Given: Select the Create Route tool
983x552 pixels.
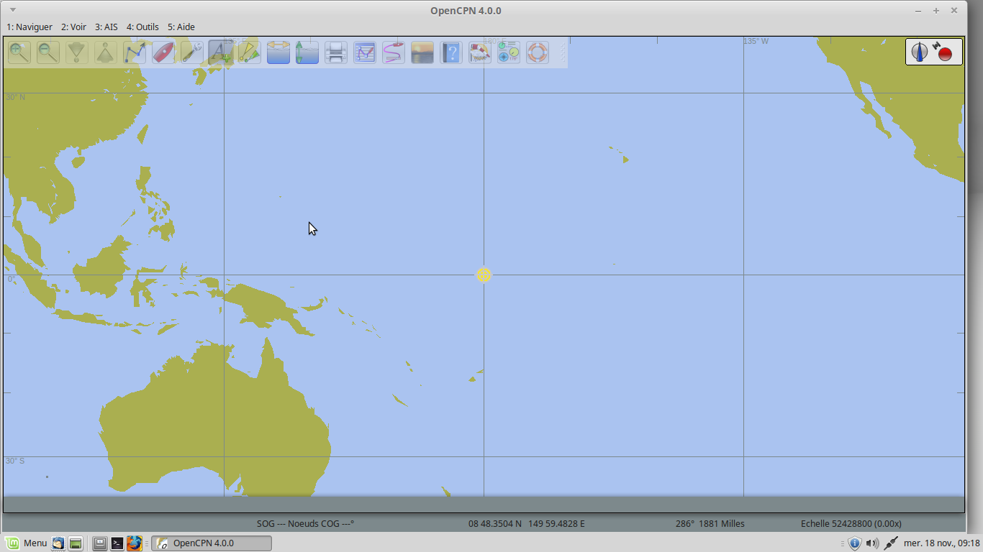Looking at the screenshot, I should click(135, 52).
